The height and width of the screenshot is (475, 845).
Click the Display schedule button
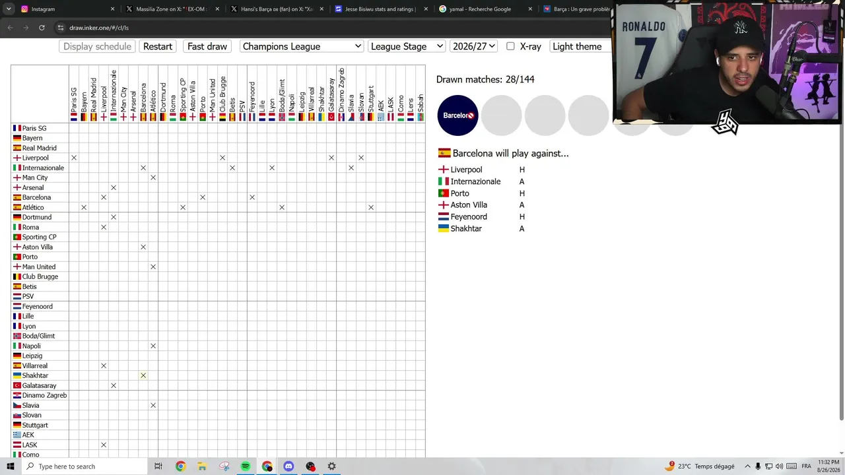click(x=97, y=46)
